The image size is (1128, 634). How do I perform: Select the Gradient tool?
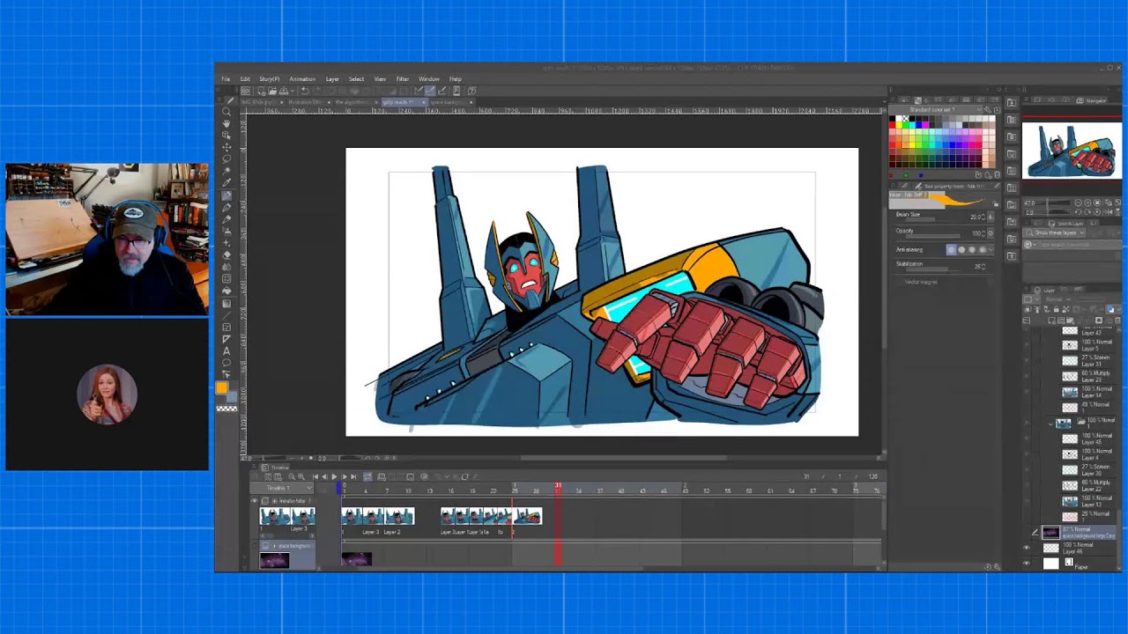pyautogui.click(x=226, y=303)
